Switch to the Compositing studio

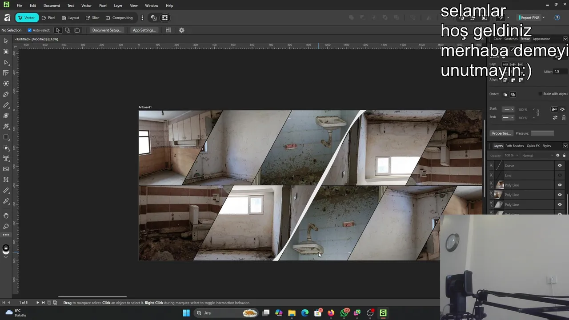click(119, 18)
